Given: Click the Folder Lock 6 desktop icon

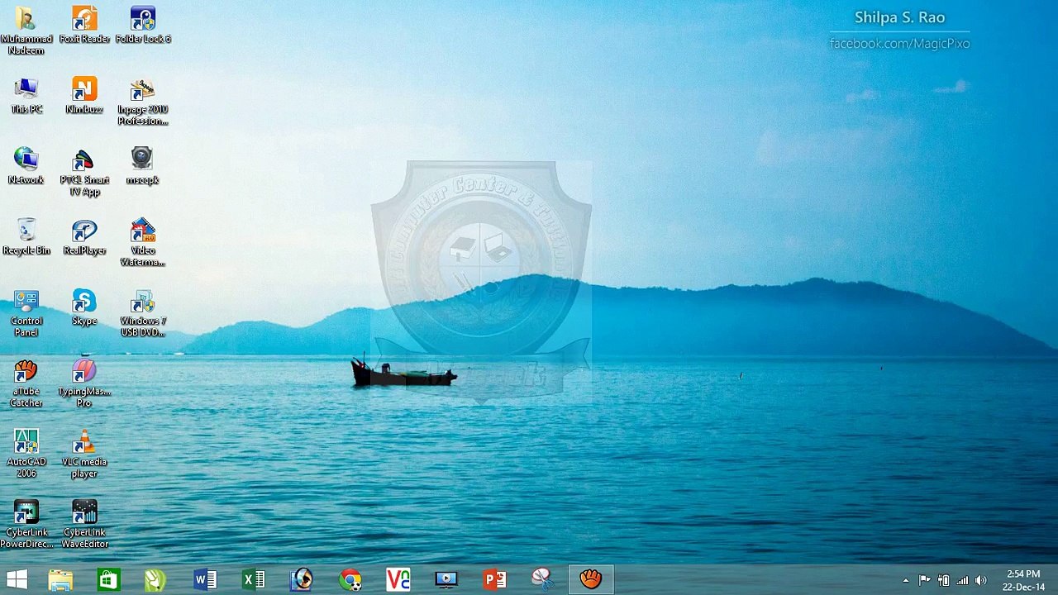Looking at the screenshot, I should pyautogui.click(x=143, y=25).
